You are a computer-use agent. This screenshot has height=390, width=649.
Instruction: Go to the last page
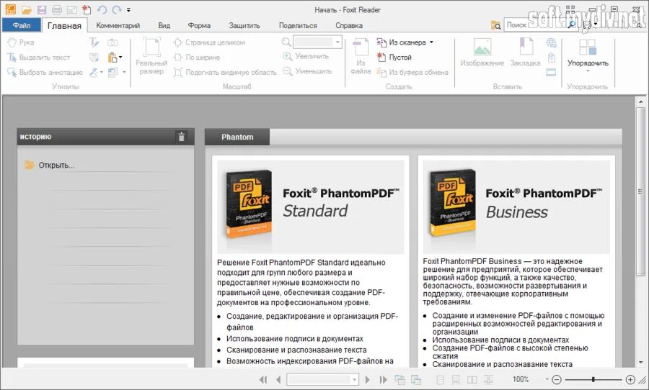[x=384, y=379]
